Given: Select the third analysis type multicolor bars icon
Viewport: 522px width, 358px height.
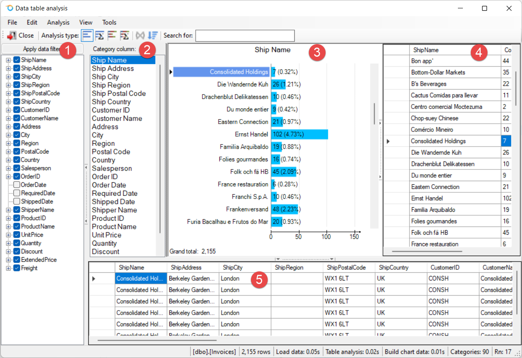Looking at the screenshot, I should click(112, 35).
